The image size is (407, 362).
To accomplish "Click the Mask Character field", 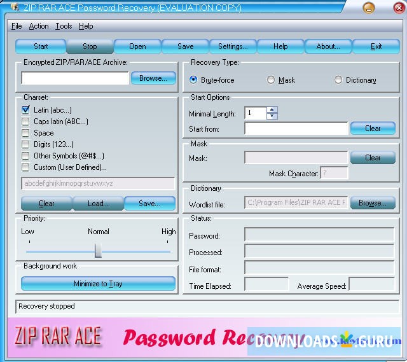I will click(x=334, y=172).
